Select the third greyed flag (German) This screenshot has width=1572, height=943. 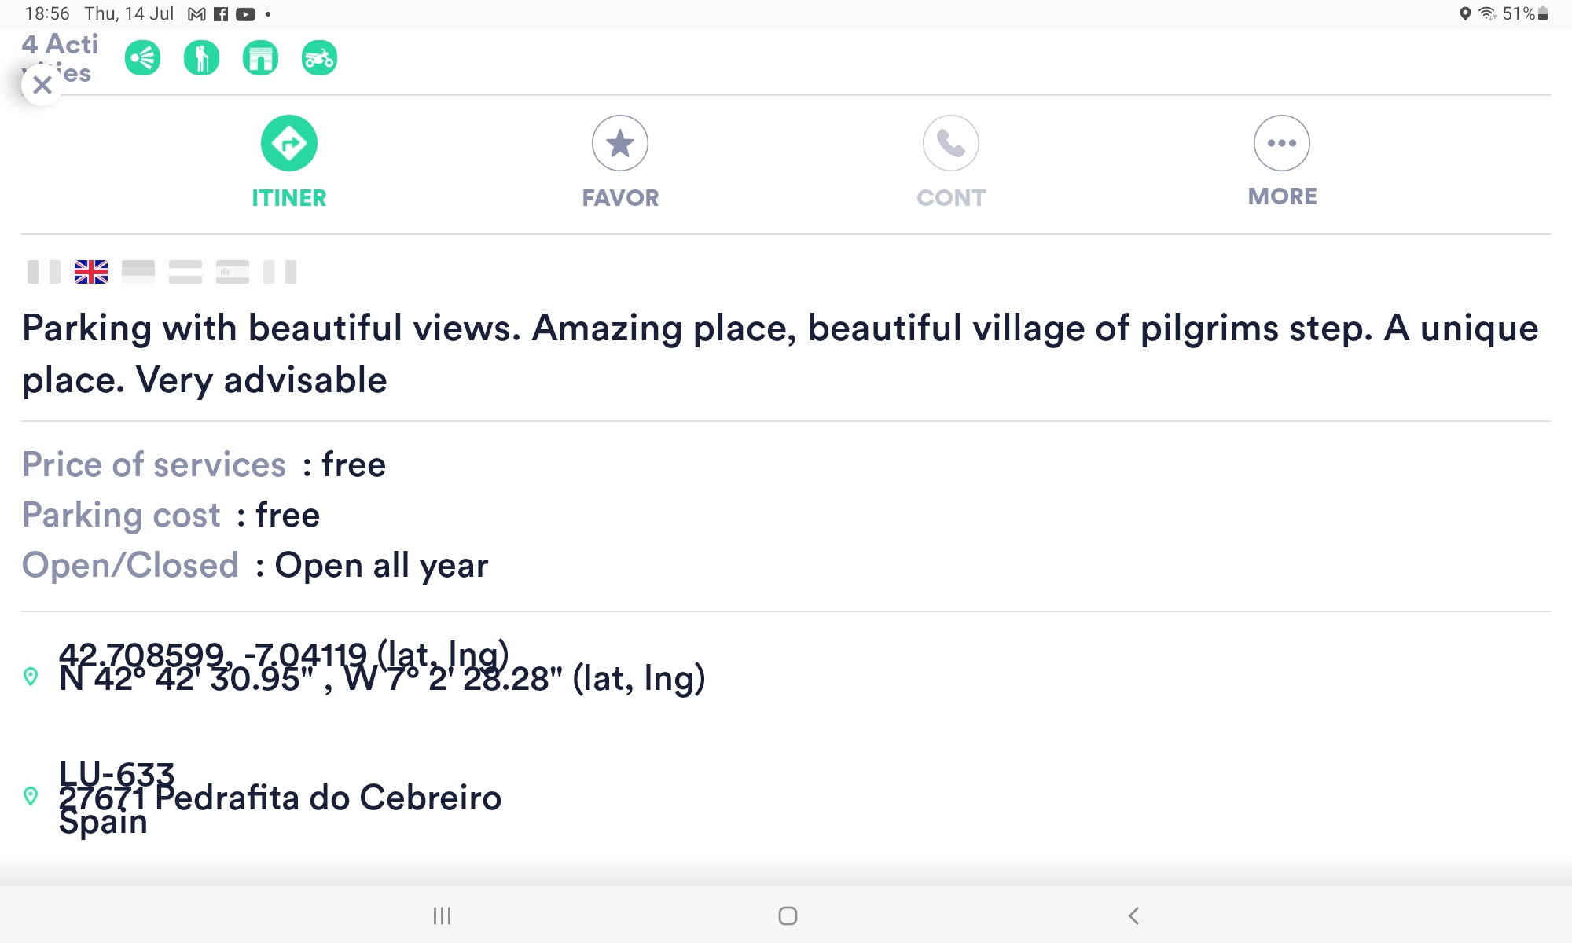tap(138, 272)
